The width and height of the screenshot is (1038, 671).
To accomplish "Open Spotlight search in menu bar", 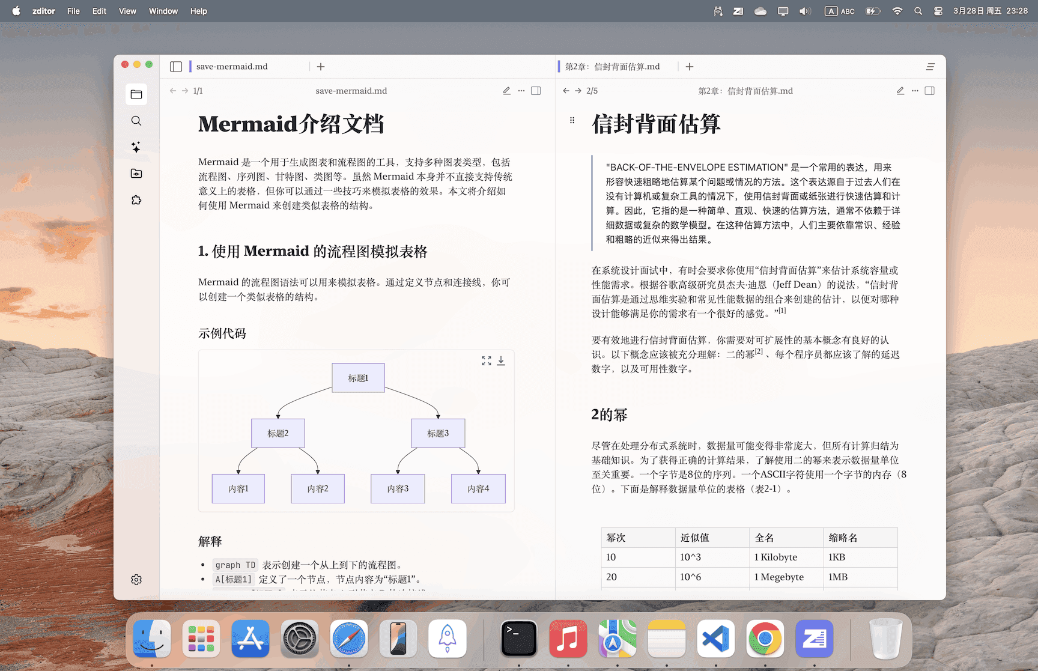I will click(x=918, y=11).
